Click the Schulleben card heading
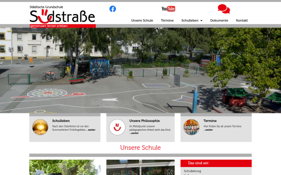Screen dimensions: 281x175 coord(61,121)
